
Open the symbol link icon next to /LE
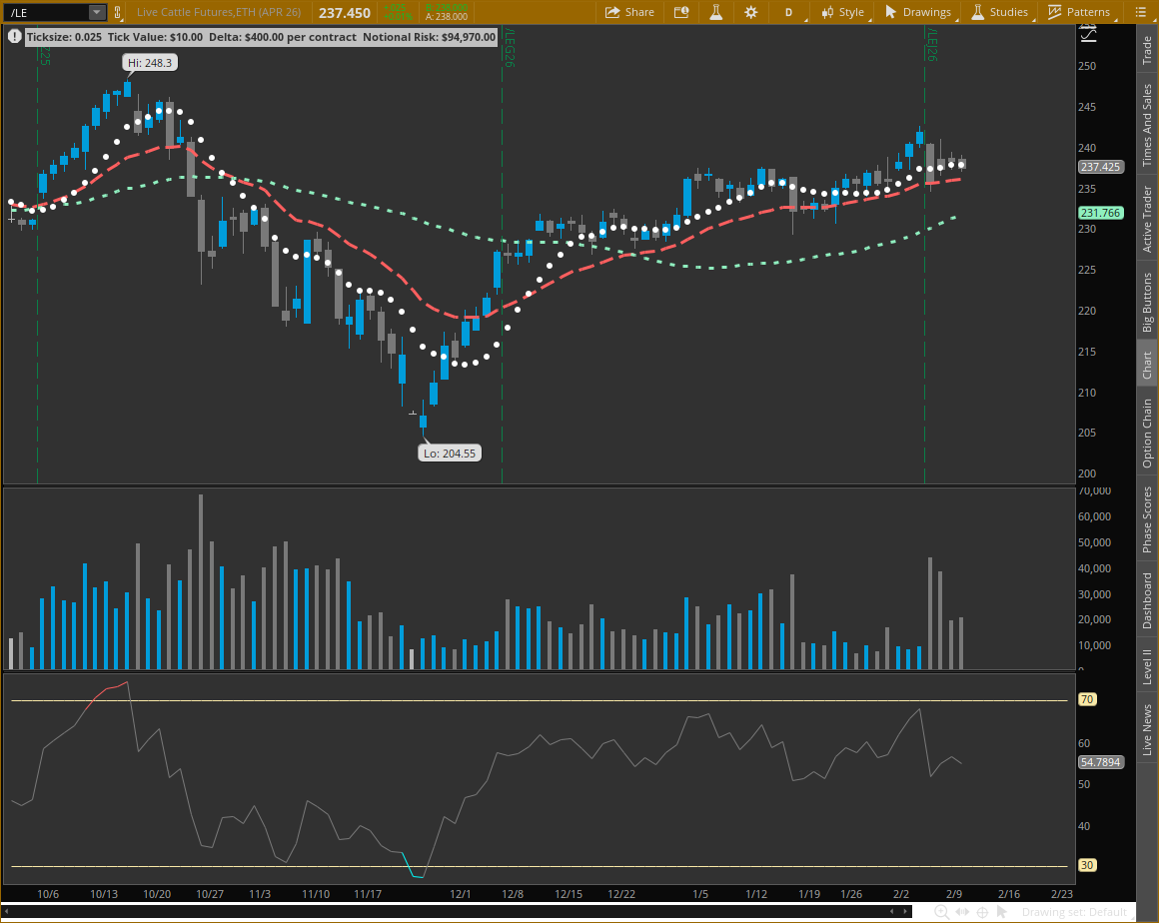(119, 12)
